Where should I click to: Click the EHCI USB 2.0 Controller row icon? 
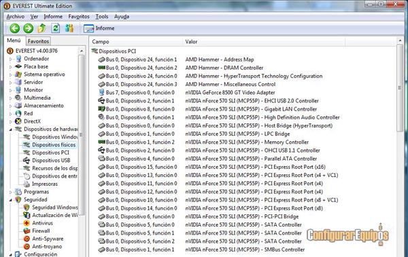(x=101, y=100)
